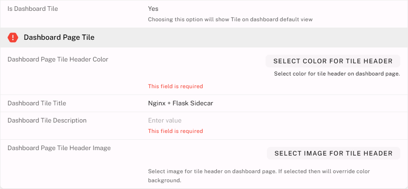Viewport: 408px width, 189px height.
Task: Click the 'will override color background' note
Action: tap(165, 180)
